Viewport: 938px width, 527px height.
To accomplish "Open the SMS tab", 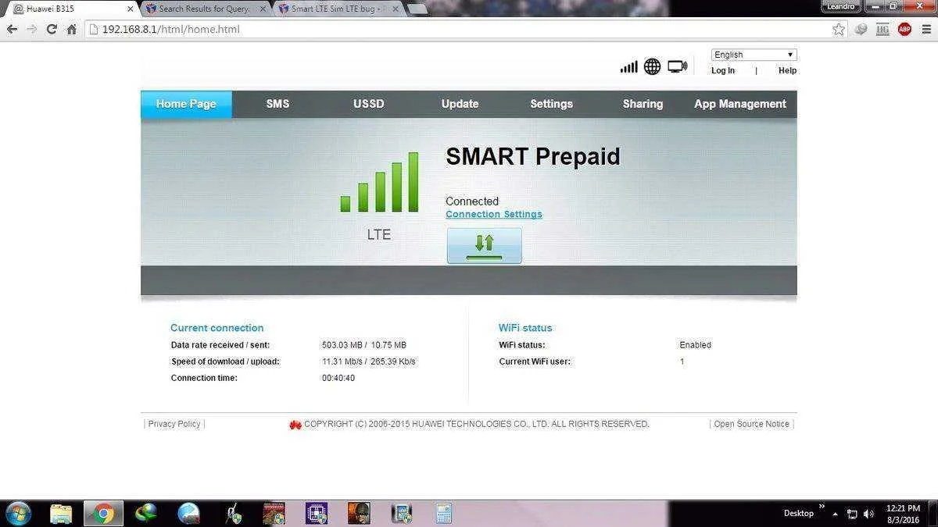I will tap(277, 104).
